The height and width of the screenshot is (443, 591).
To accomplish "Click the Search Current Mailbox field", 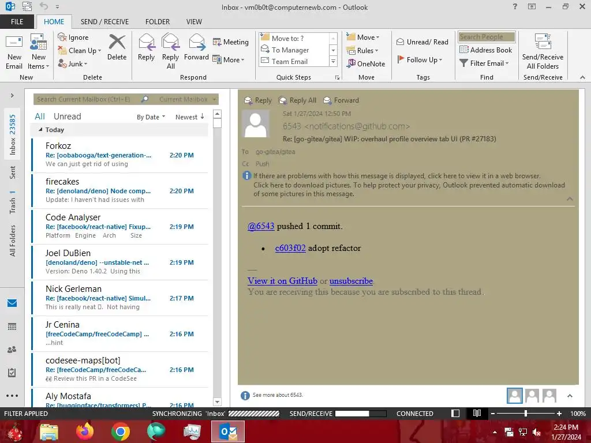I will pyautogui.click(x=87, y=99).
